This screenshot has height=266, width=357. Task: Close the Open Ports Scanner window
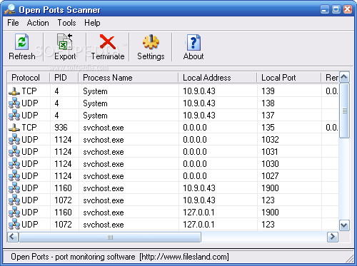click(348, 9)
